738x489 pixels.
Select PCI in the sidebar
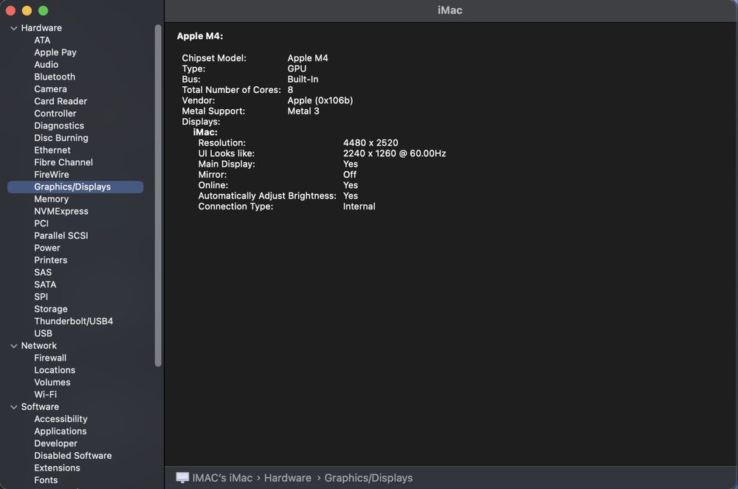[41, 223]
